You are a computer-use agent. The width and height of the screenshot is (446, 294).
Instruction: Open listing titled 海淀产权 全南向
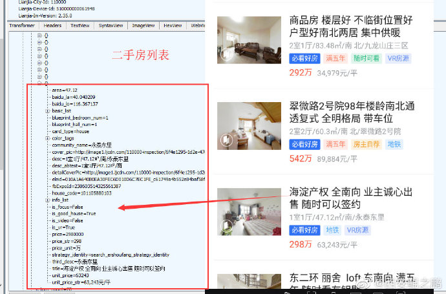point(351,198)
